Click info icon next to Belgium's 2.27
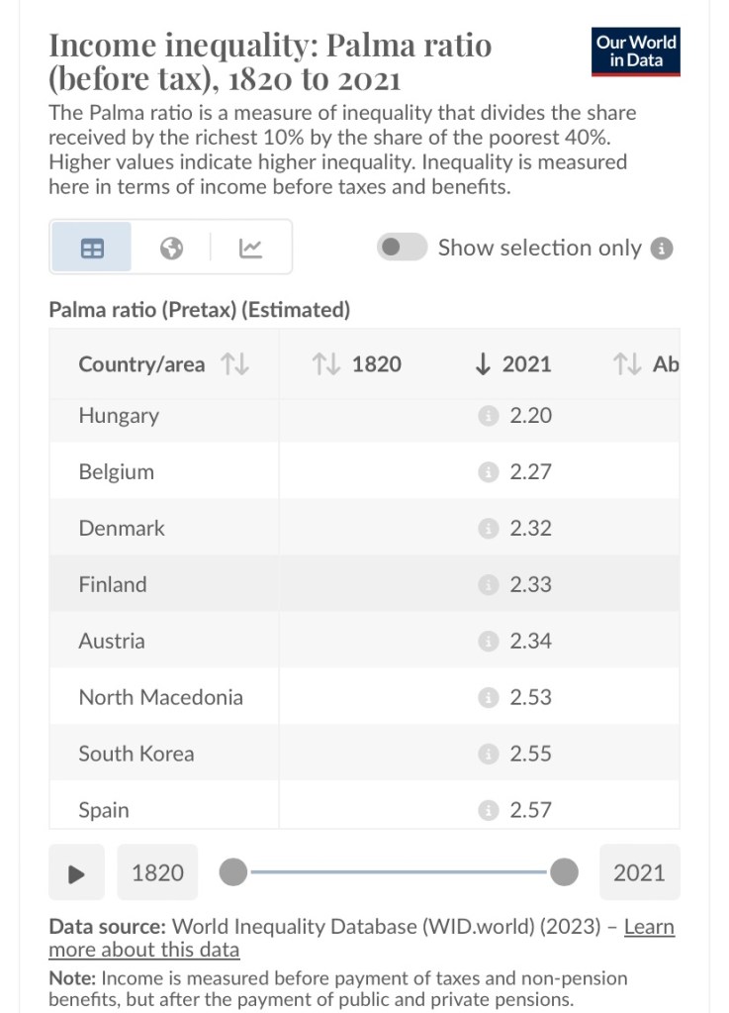The width and height of the screenshot is (729, 1013). click(x=487, y=473)
